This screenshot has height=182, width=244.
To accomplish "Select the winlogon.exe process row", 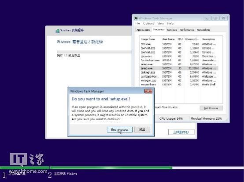I will click(179, 80).
